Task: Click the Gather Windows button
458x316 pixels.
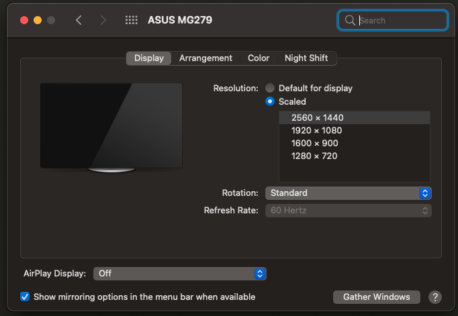Action: (376, 297)
